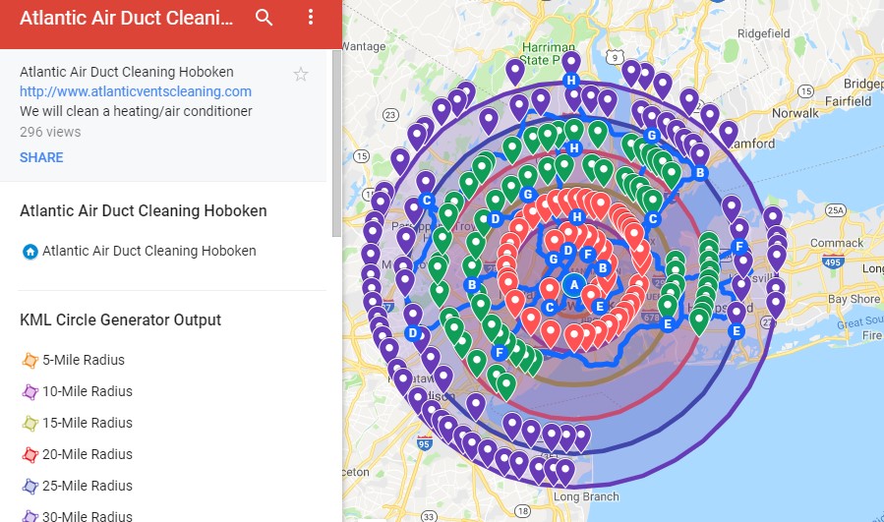Click the Bay Shore map label
884x522 pixels.
pos(854,299)
